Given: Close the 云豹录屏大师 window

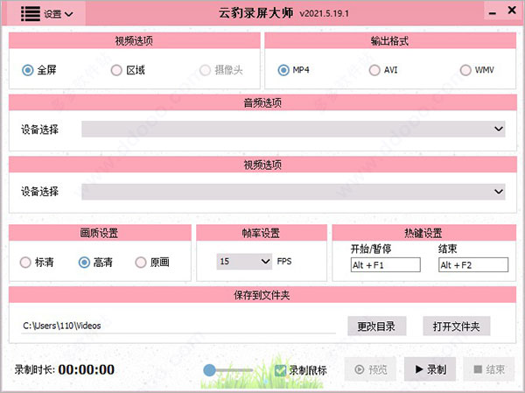Looking at the screenshot, I should tap(512, 10).
